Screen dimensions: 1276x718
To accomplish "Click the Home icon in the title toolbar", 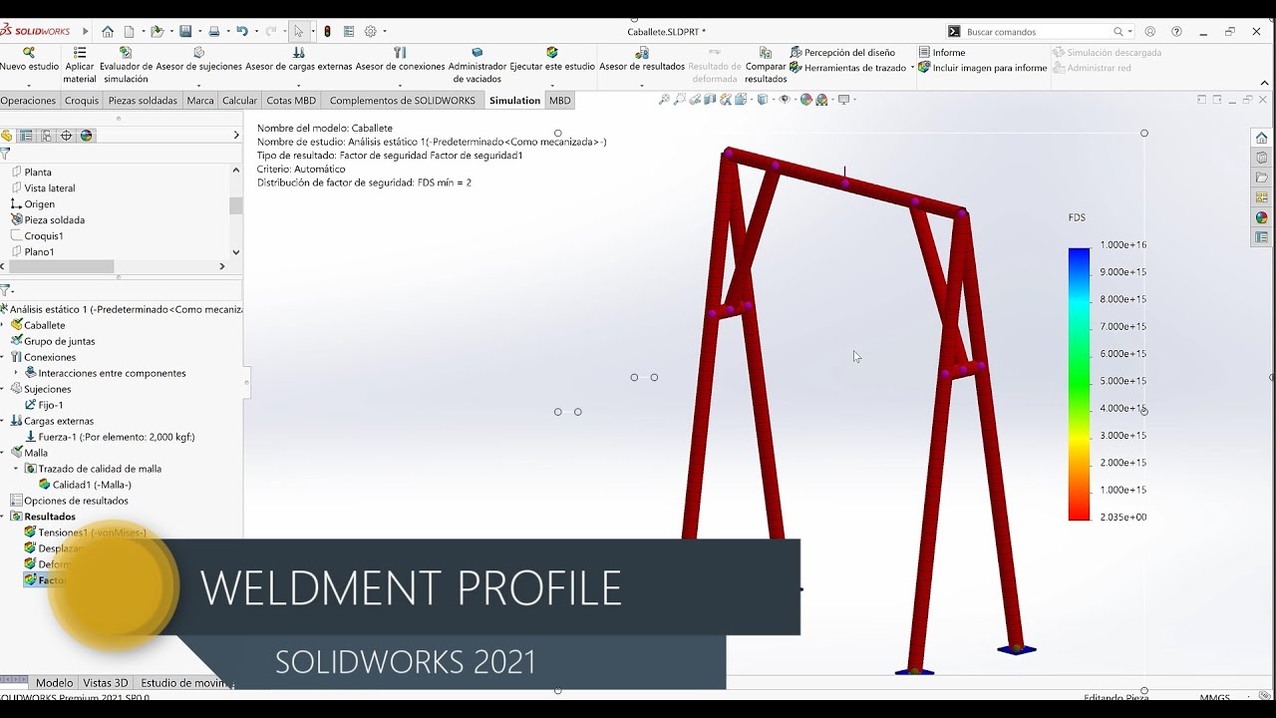I will click(x=108, y=32).
